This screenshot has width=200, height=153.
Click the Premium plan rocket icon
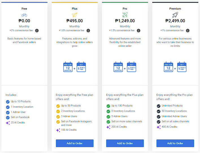tap(175, 15)
